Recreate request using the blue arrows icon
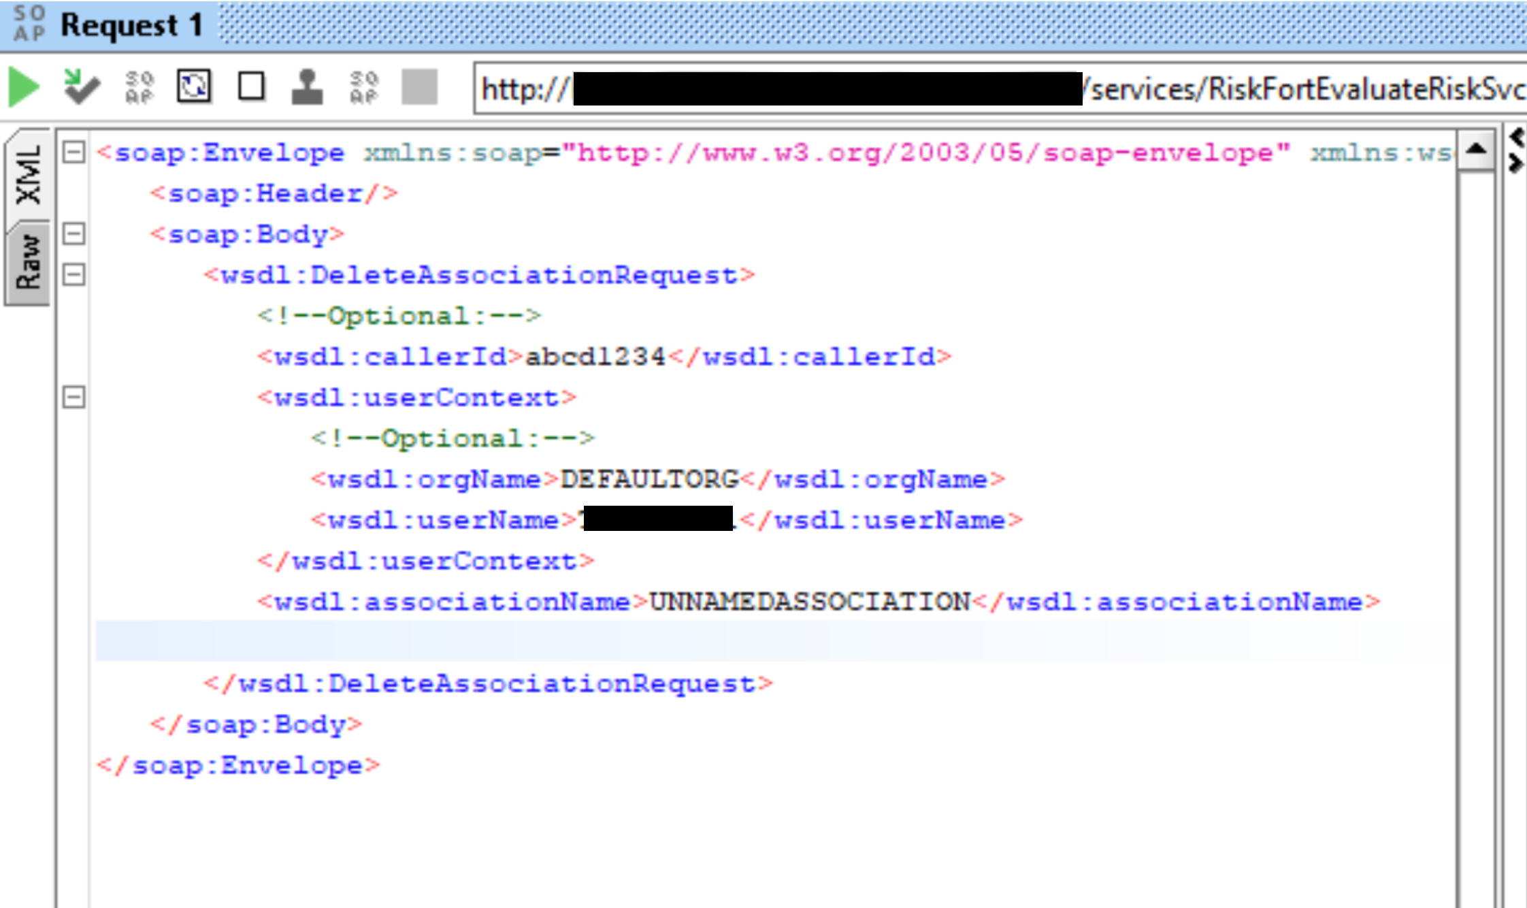This screenshot has width=1527, height=908. [x=194, y=87]
